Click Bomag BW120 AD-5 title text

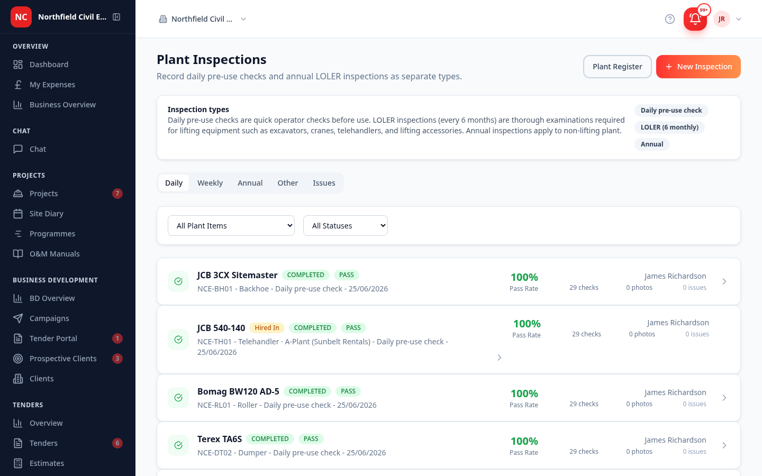tap(238, 391)
